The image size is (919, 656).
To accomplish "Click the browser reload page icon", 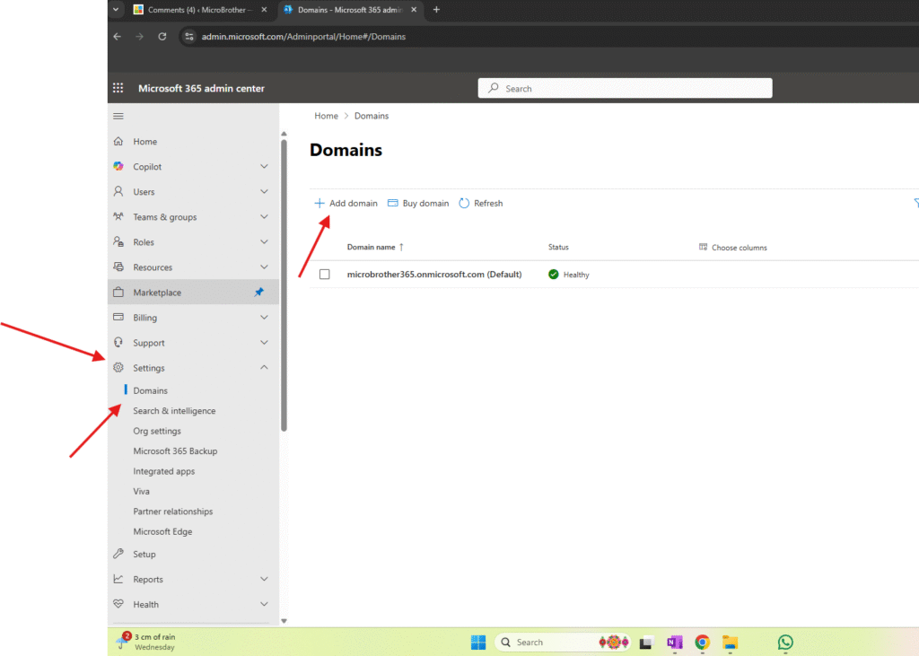I will point(162,37).
